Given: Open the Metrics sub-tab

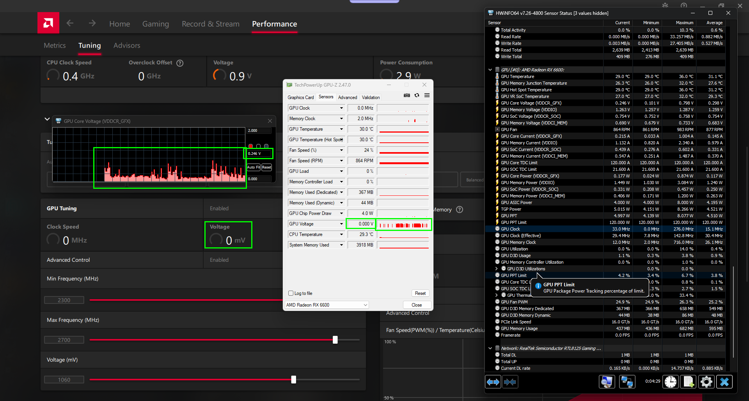Looking at the screenshot, I should (x=55, y=45).
